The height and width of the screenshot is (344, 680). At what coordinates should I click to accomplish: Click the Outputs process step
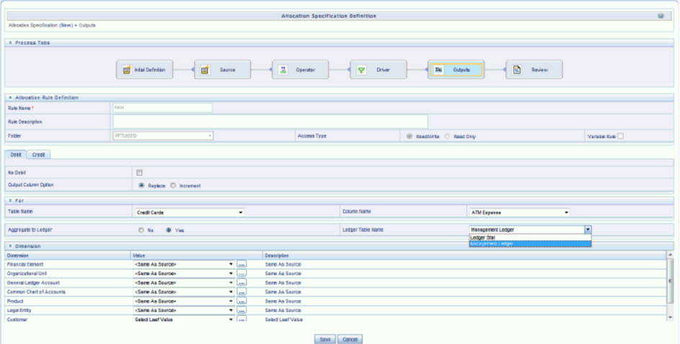click(x=456, y=69)
